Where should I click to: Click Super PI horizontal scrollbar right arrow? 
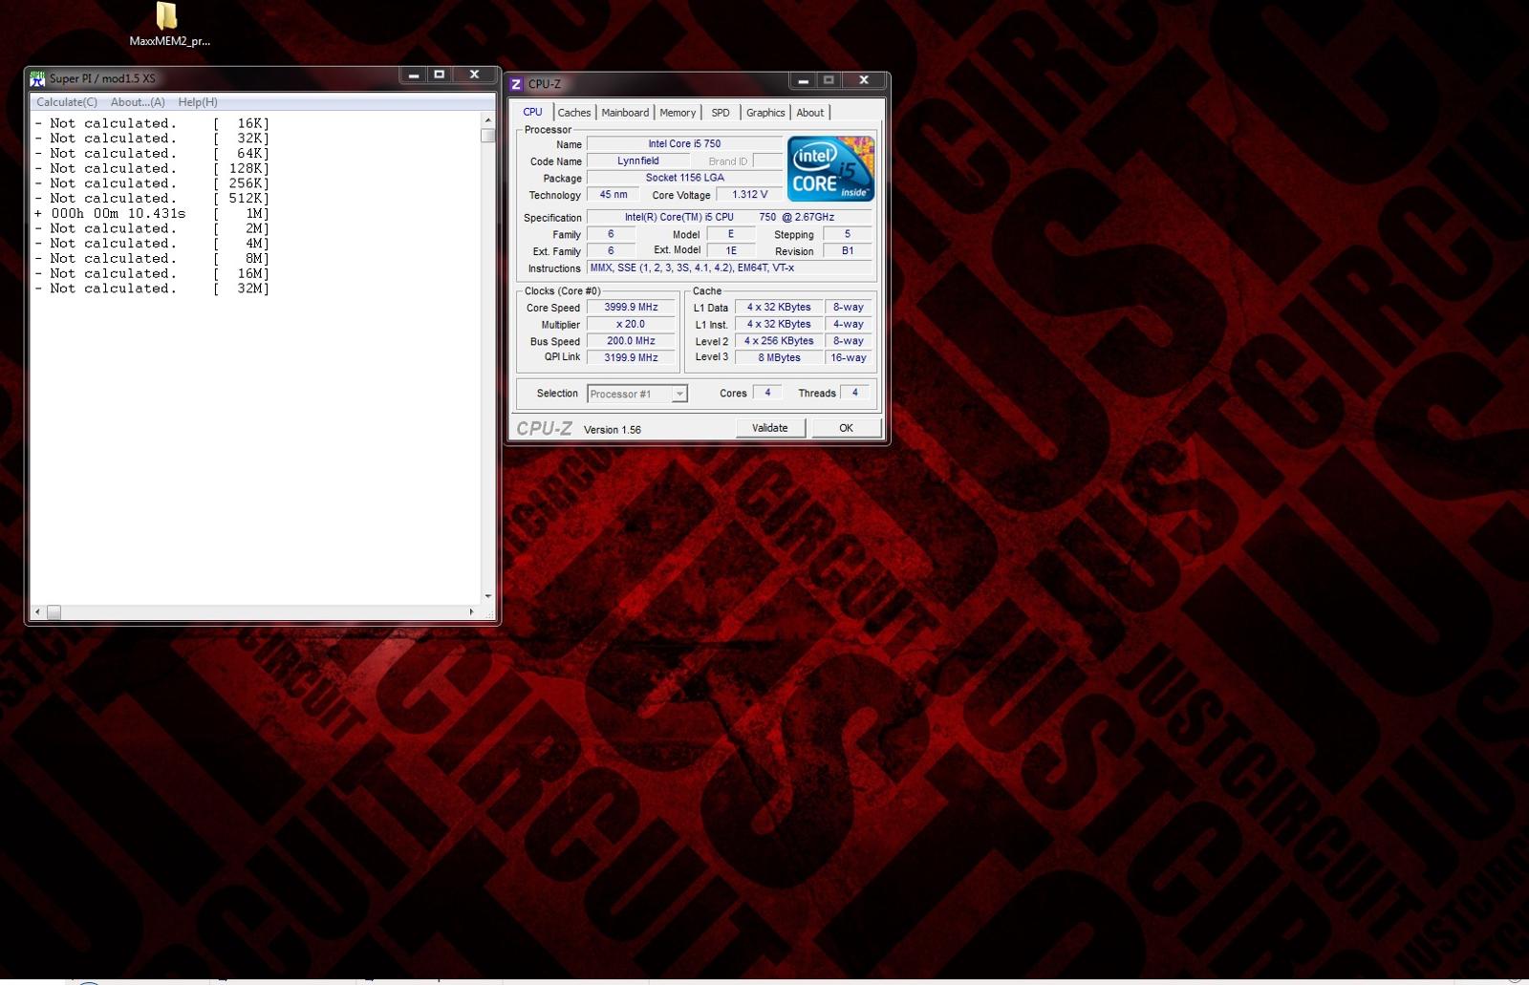click(471, 611)
